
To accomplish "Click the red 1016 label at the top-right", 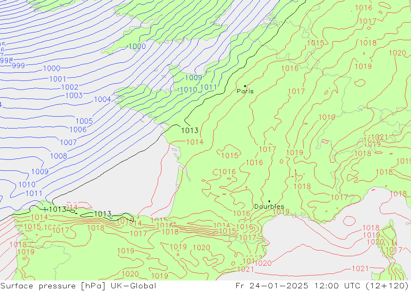I will (x=364, y=8).
